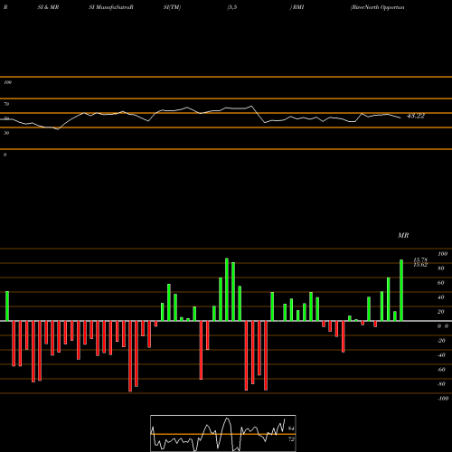Click the RSI current value 43.22 label
This screenshot has width=452, height=452.
click(416, 116)
